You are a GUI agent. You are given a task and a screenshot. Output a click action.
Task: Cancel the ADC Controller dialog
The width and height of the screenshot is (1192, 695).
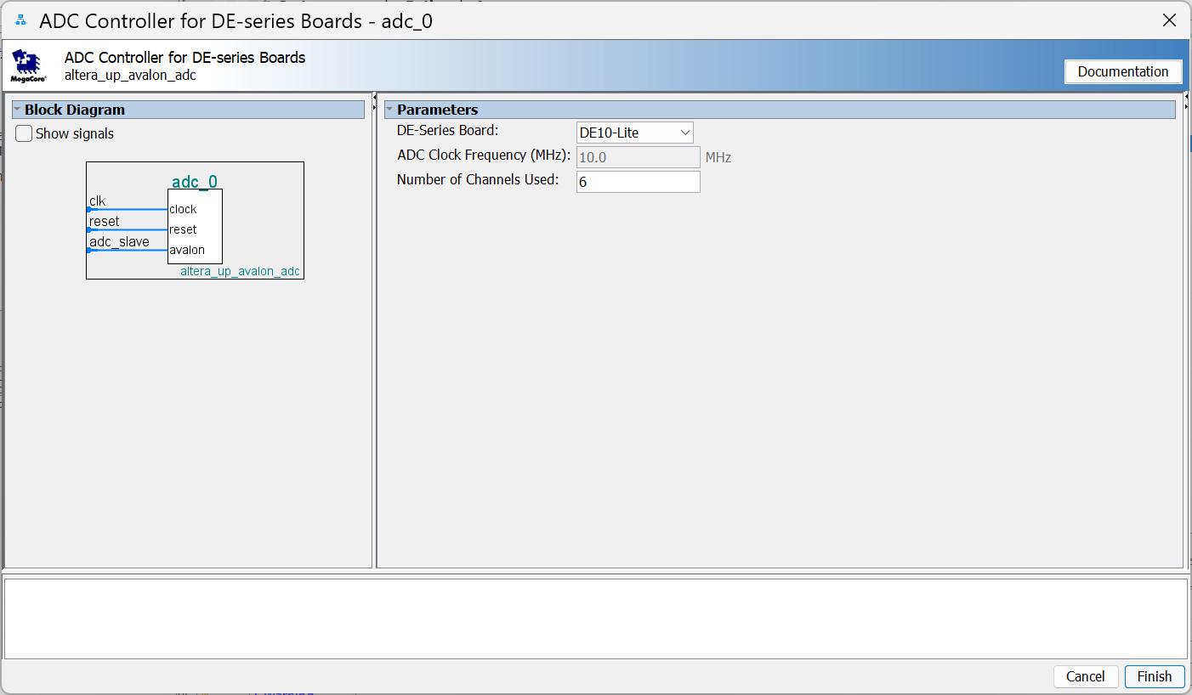(1085, 676)
